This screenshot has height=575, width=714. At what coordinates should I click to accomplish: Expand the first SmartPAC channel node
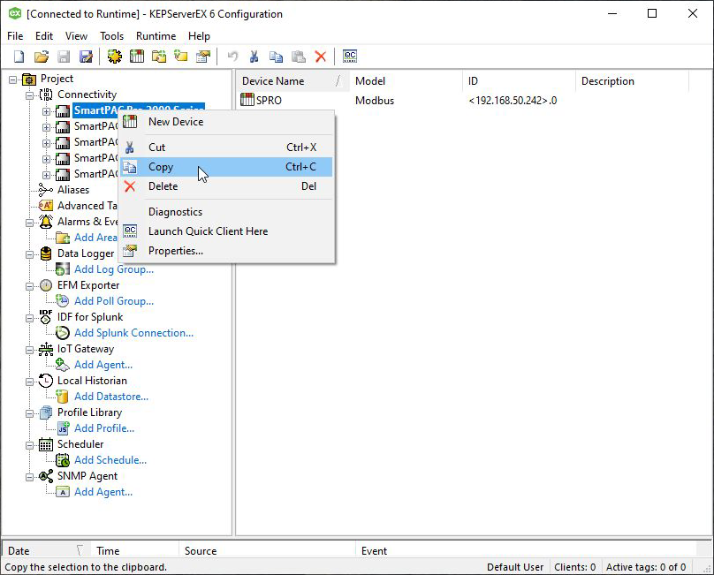[47, 111]
